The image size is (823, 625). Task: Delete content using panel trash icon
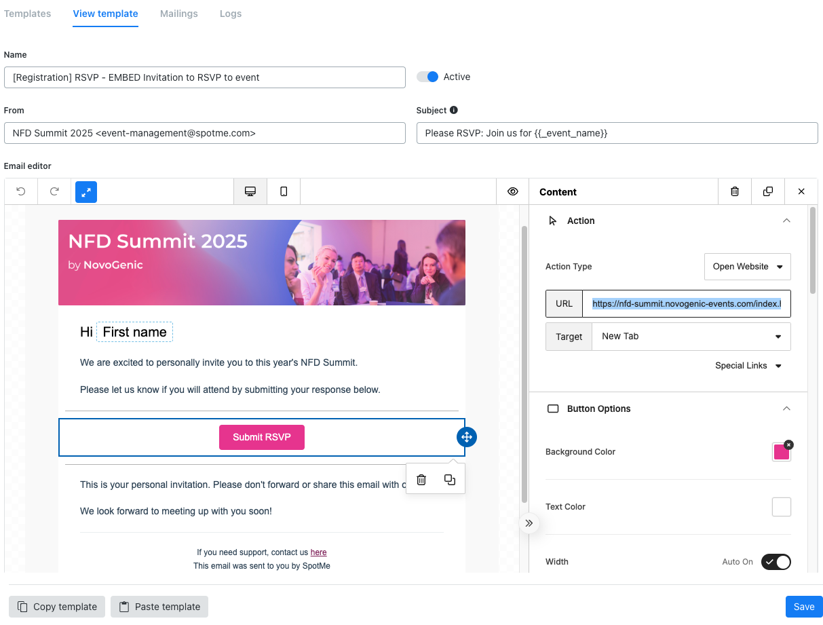tap(735, 192)
